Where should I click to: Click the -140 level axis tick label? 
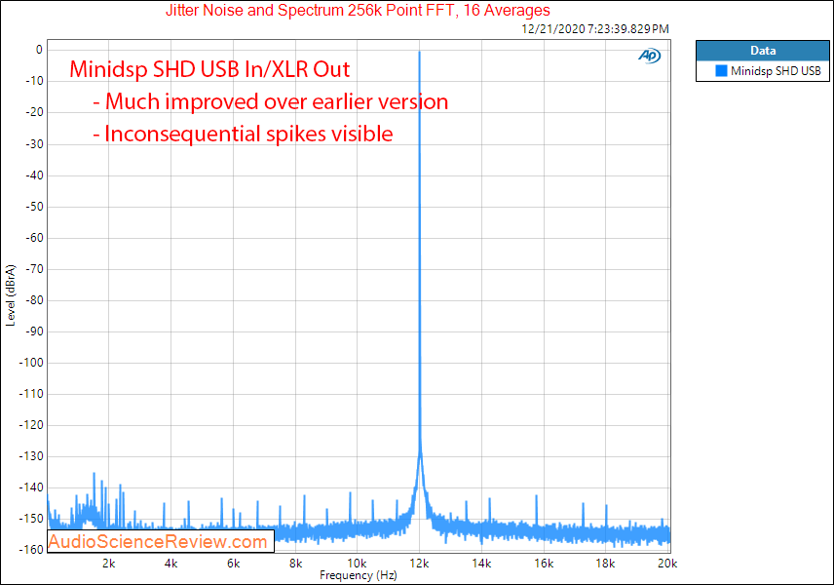click(x=32, y=487)
